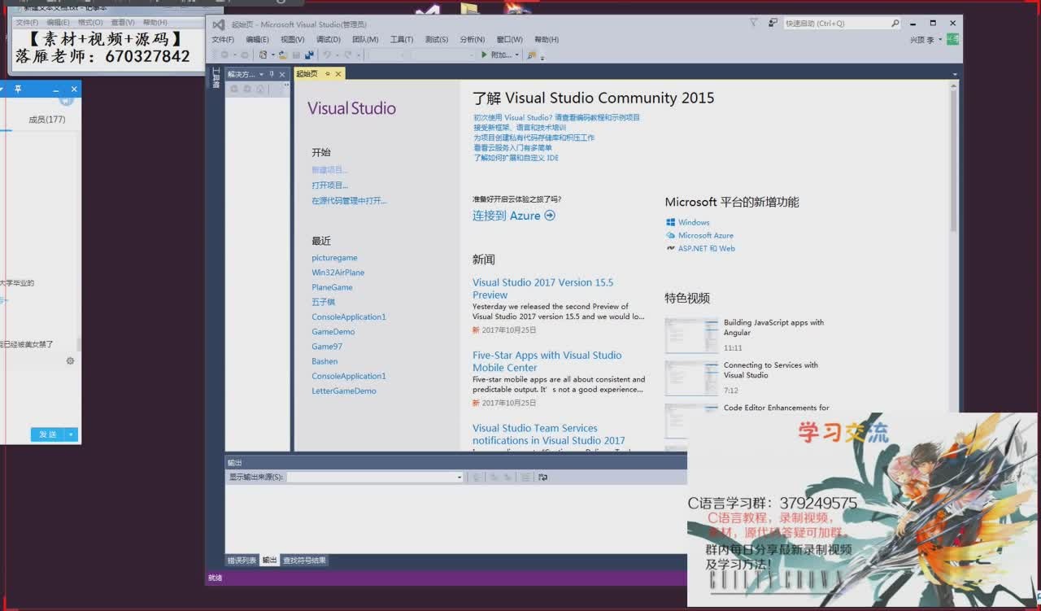This screenshot has width=1041, height=611.
Task: Click the navigate backward toolbar icon
Action: coord(224,55)
